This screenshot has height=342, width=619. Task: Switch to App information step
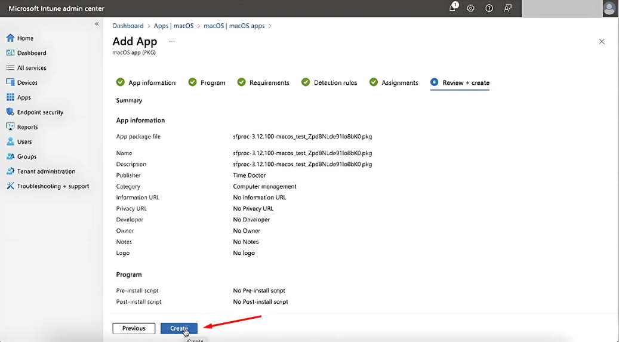[146, 82]
